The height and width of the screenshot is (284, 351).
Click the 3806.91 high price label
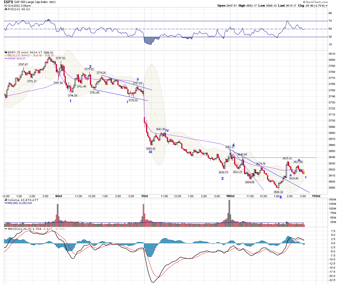tap(48, 53)
